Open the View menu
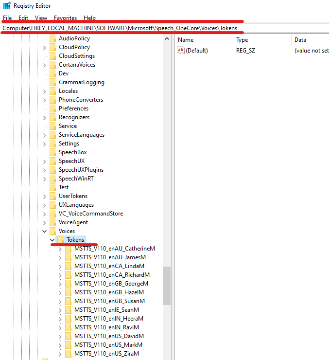The image size is (329, 360). click(41, 18)
